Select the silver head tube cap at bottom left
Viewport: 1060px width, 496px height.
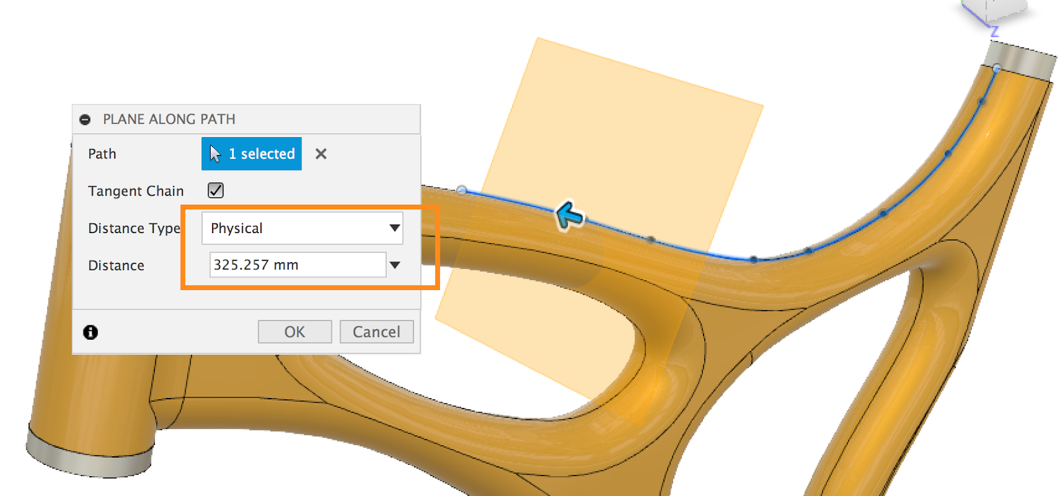pos(89,456)
